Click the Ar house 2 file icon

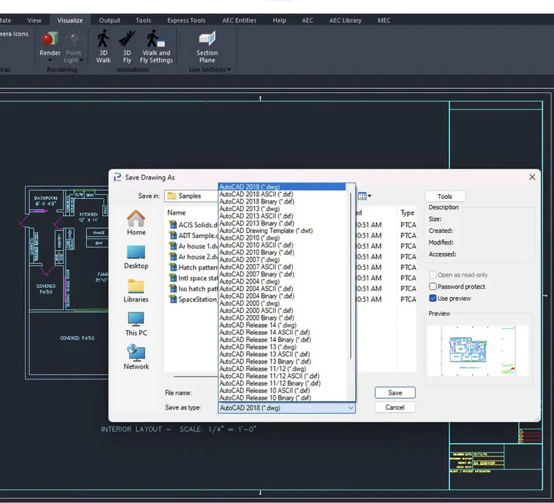173,256
